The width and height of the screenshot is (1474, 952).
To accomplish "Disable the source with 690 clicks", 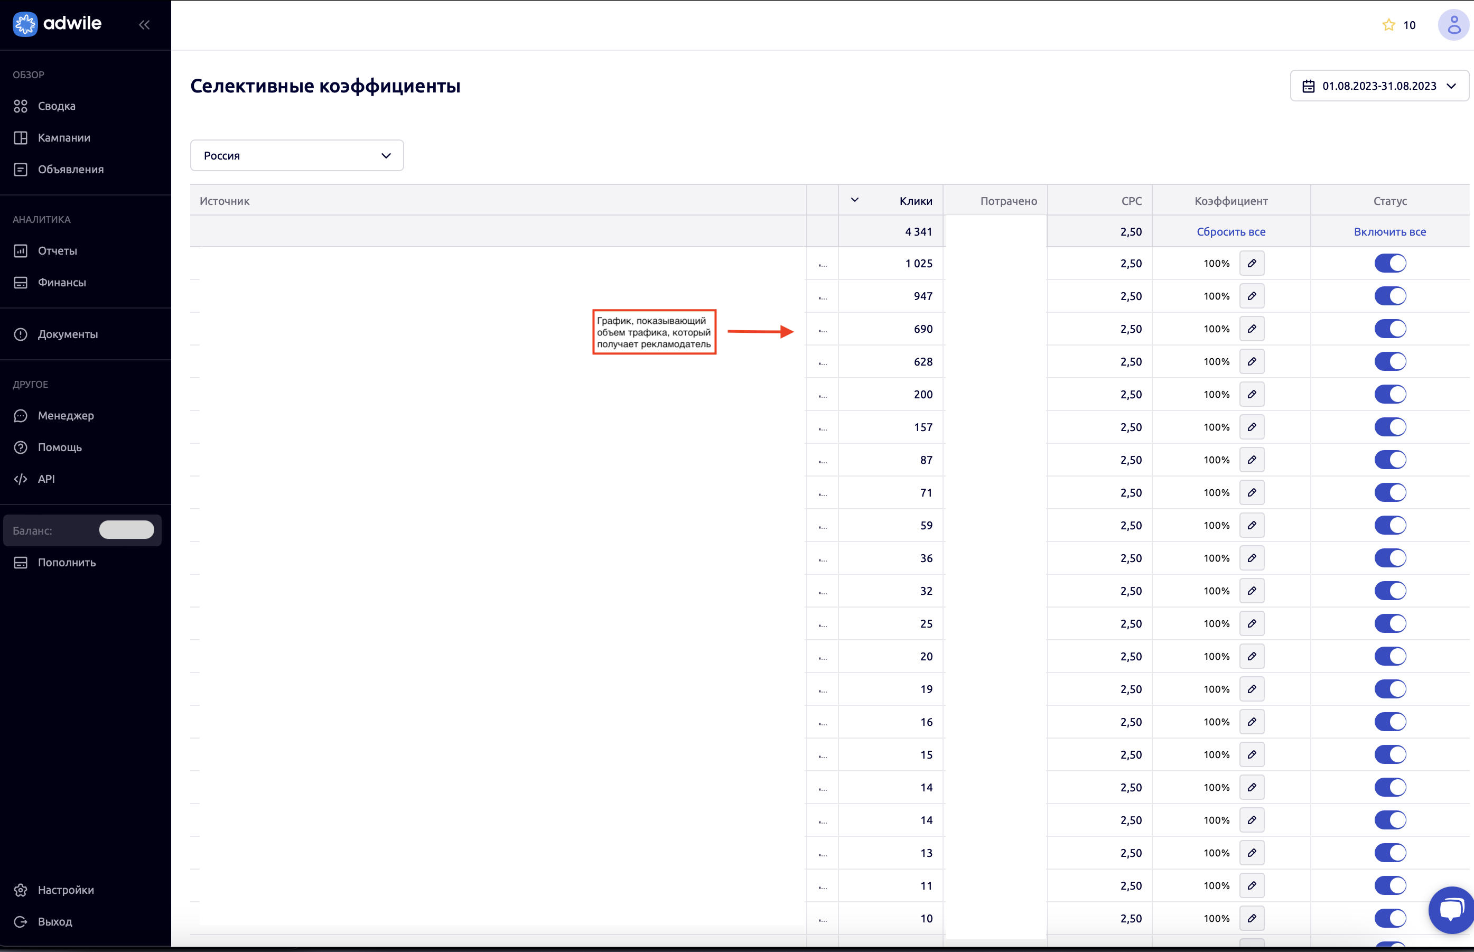I will pyautogui.click(x=1390, y=329).
